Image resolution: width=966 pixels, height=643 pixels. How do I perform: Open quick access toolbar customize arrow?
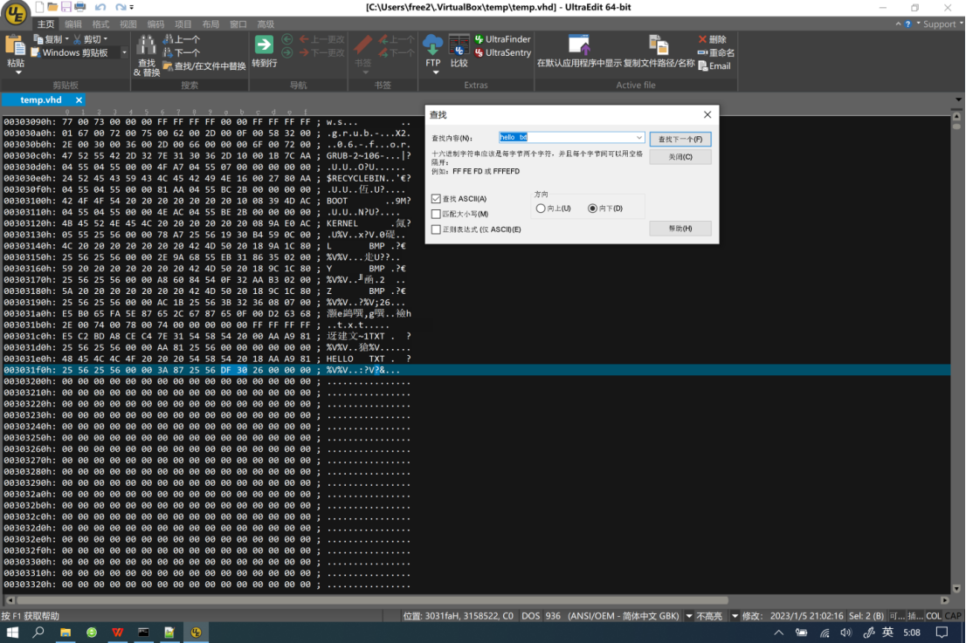[132, 7]
